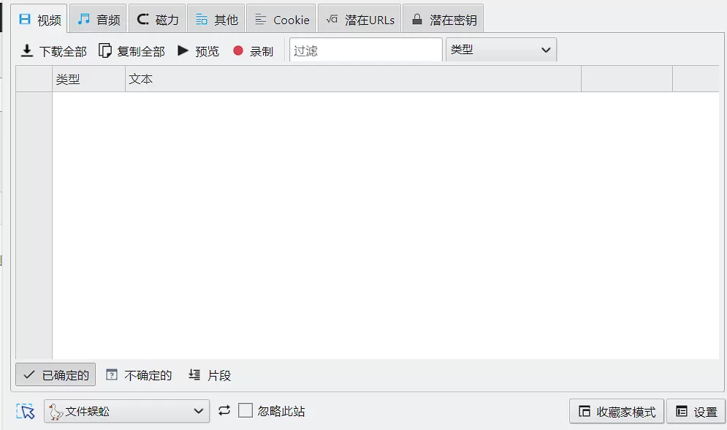This screenshot has height=430, width=727.
Task: Switch to the 潜在URLs tab
Action: (359, 19)
